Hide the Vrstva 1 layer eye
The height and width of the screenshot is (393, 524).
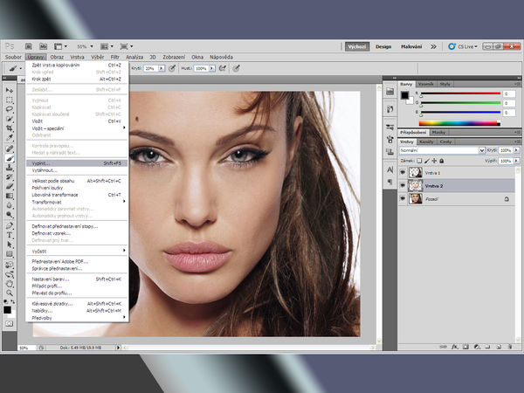tap(402, 173)
